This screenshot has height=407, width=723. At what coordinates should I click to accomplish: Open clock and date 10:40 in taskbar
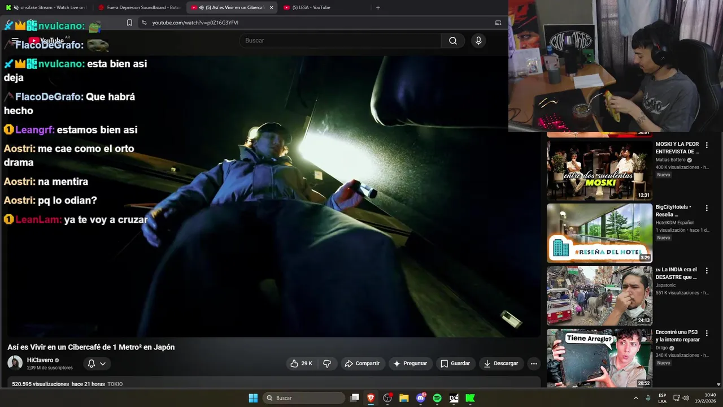(706, 398)
